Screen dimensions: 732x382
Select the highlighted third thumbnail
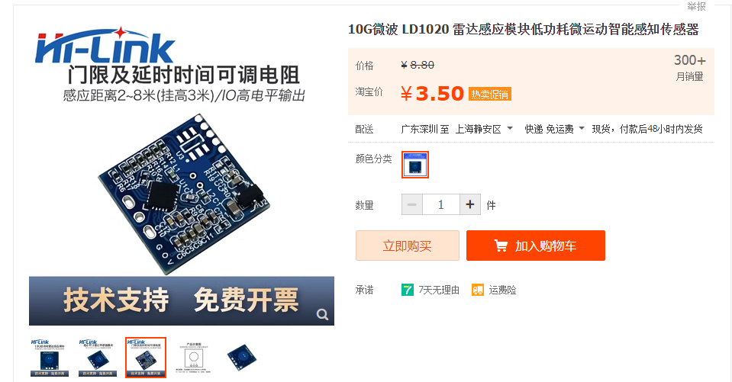(x=146, y=358)
